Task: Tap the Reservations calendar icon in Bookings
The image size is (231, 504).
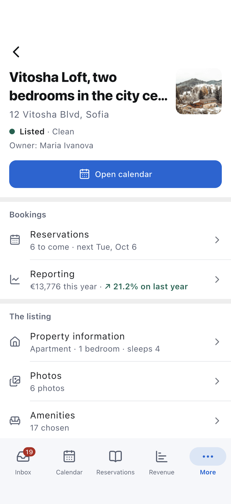Action: pyautogui.click(x=15, y=240)
